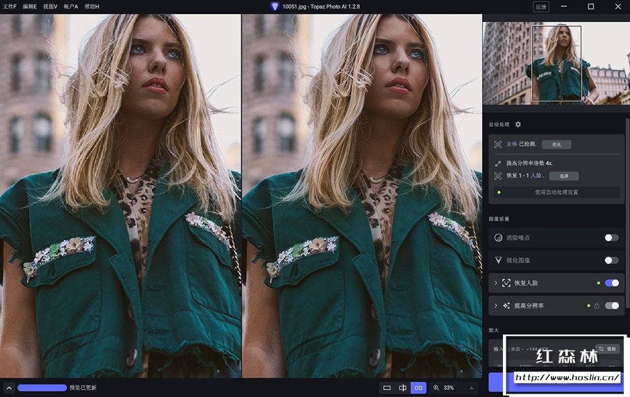
Task: Click the navigator thumbnail preview
Action: click(556, 63)
